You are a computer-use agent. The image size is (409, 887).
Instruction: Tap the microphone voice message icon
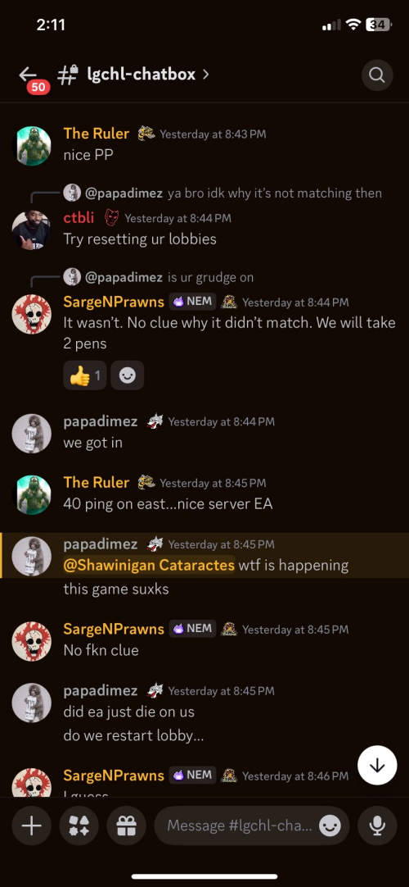377,826
